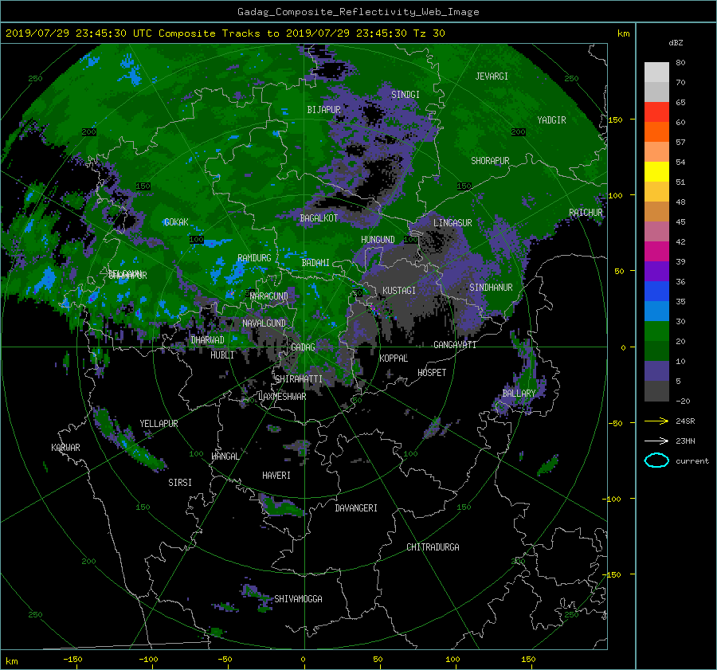Click the 150 value on right km axis
The height and width of the screenshot is (670, 717).
point(616,120)
